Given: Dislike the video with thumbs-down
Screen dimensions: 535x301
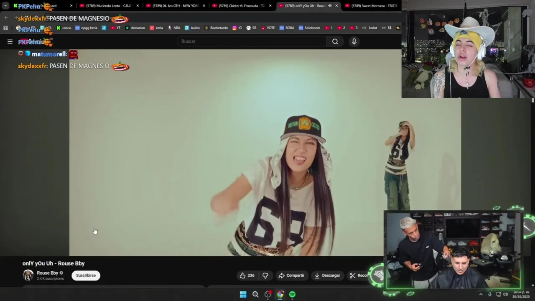Looking at the screenshot, I should pyautogui.click(x=265, y=275).
